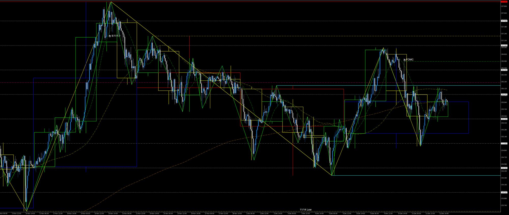Click the 157.000 price level tag
This screenshot has height=215, width=509.
tap(504, 45)
